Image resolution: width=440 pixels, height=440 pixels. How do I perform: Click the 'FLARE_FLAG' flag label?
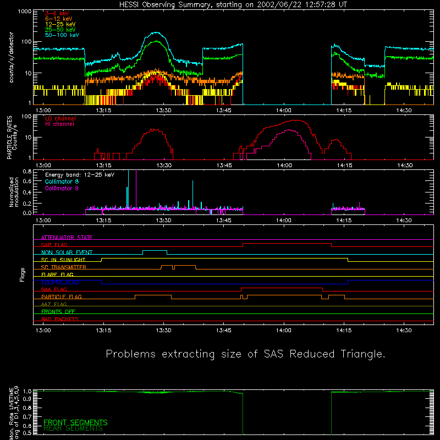click(57, 274)
